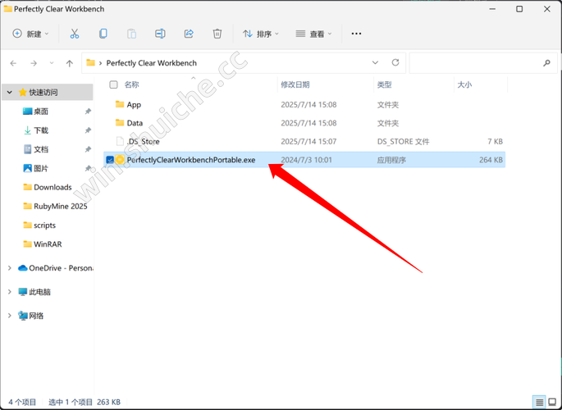The image size is (562, 410).
Task: Open the 查看 view dropdown
Action: coord(313,34)
